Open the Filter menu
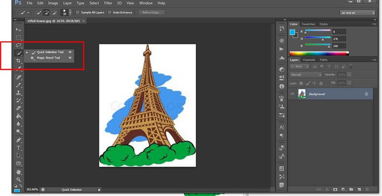Screen dimensions: 382x196 pos(107,3)
